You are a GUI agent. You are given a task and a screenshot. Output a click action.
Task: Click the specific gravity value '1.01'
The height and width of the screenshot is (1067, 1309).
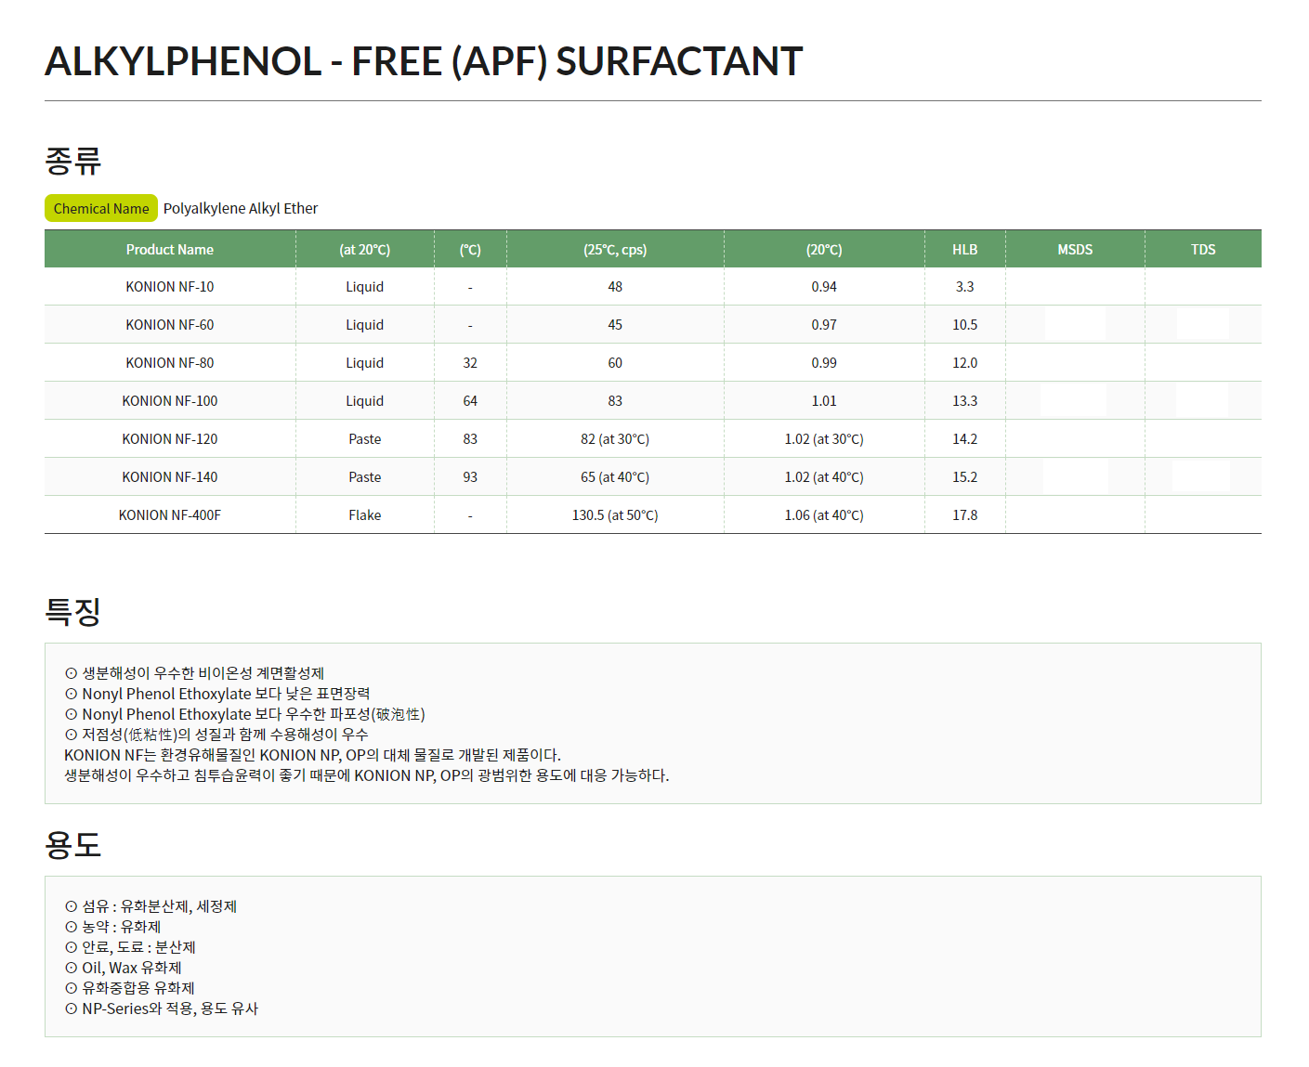824,401
